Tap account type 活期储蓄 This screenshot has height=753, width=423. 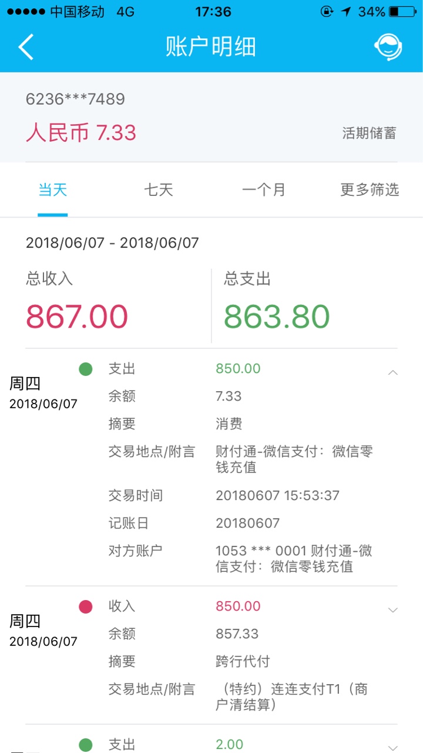(370, 133)
